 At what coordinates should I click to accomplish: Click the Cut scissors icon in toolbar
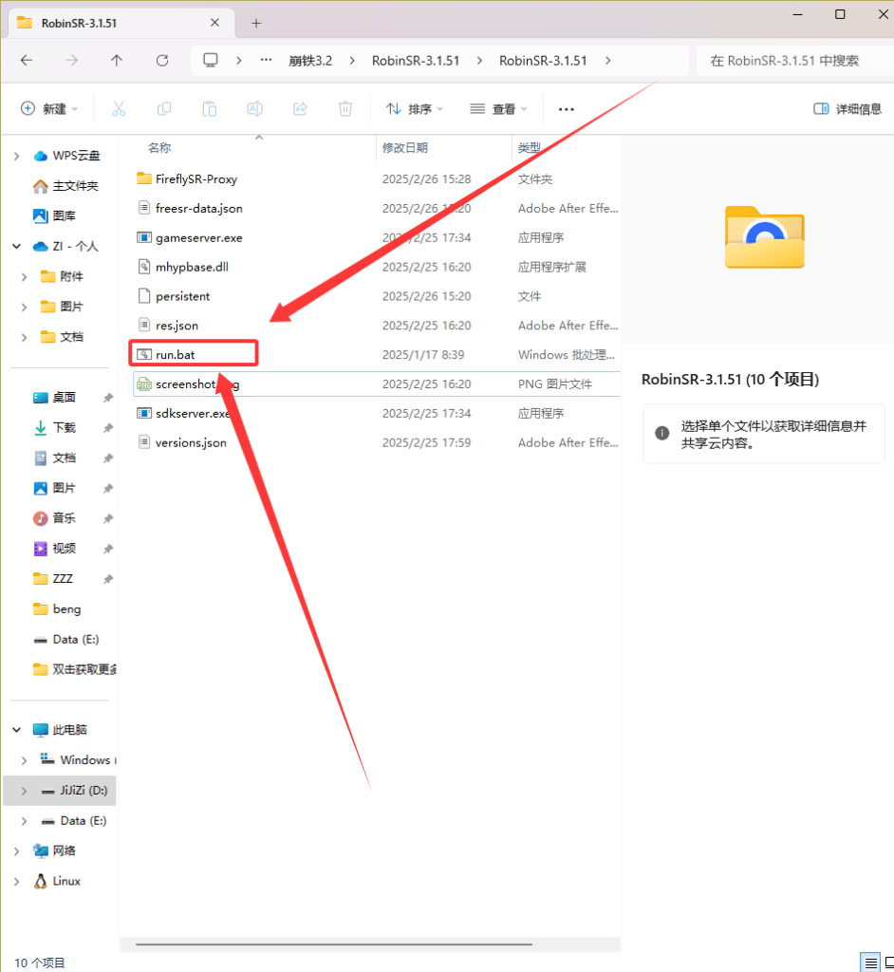pos(119,109)
